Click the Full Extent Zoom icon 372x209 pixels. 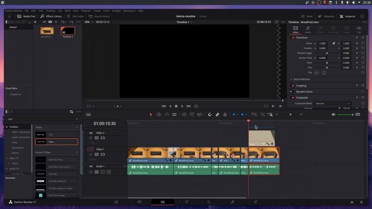(254, 114)
